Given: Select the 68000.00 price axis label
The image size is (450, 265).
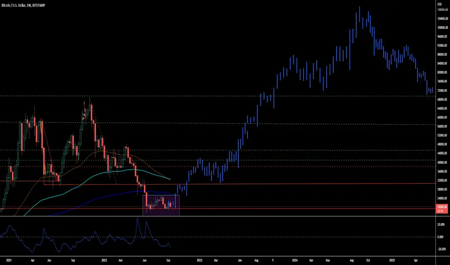Looking at the screenshot, I should [443, 99].
